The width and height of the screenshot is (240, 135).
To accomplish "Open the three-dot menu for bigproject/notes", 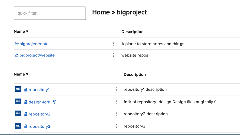I will 113,44.
